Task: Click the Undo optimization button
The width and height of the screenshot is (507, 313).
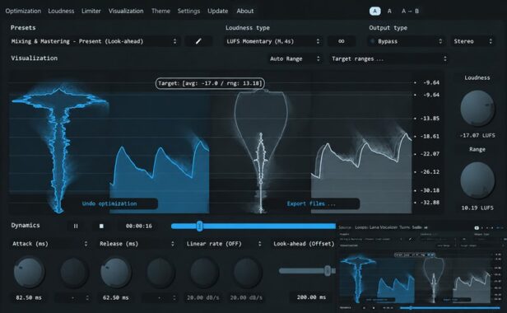Action: point(109,203)
